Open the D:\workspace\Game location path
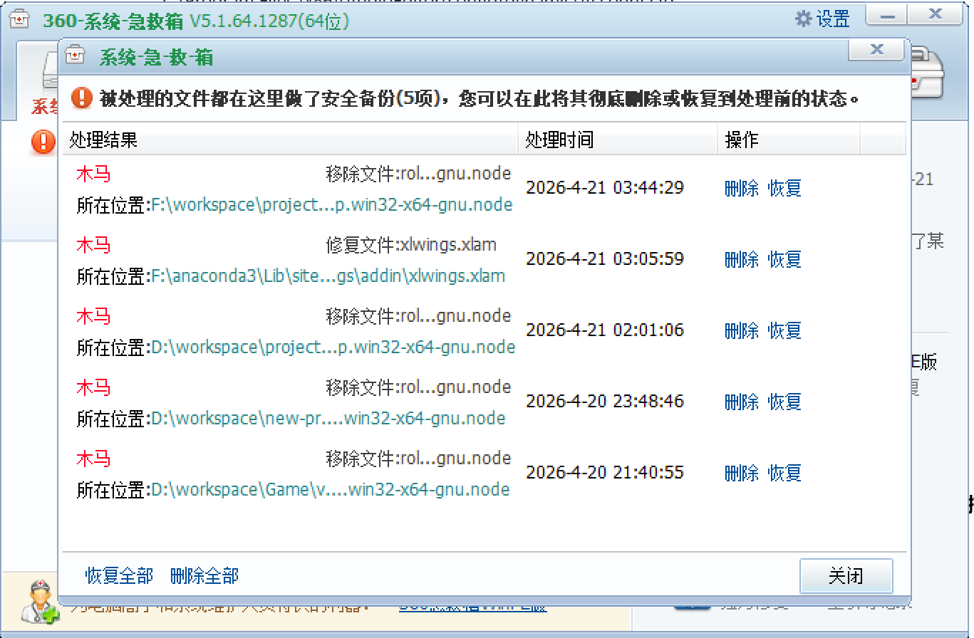Screen dimensions: 974x638 [x=330, y=490]
